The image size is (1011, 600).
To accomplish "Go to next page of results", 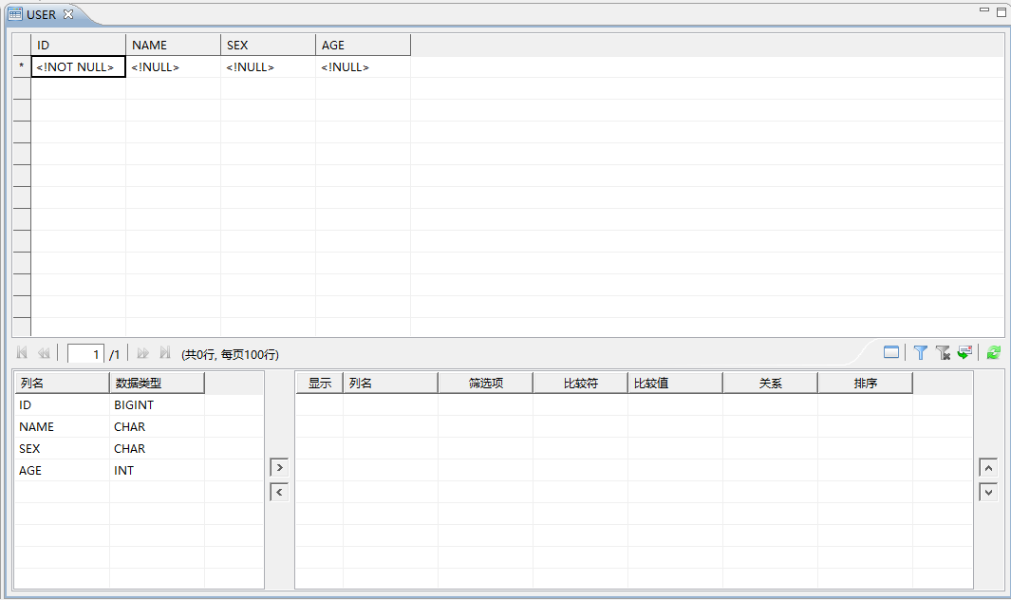I will tap(143, 353).
